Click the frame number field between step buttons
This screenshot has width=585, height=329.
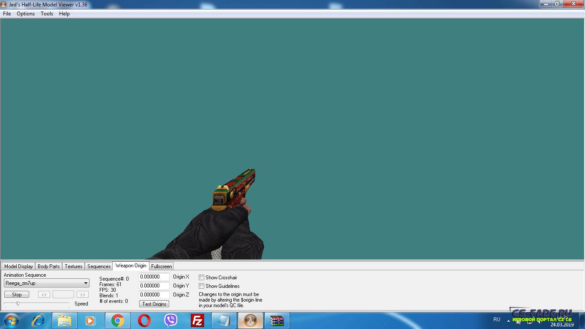click(x=63, y=295)
